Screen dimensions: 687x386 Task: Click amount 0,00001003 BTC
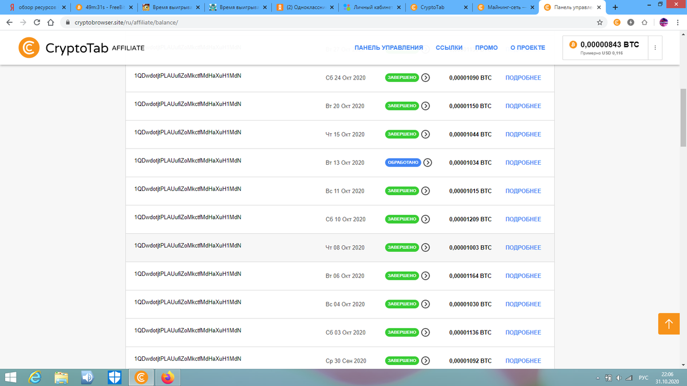coord(470,248)
